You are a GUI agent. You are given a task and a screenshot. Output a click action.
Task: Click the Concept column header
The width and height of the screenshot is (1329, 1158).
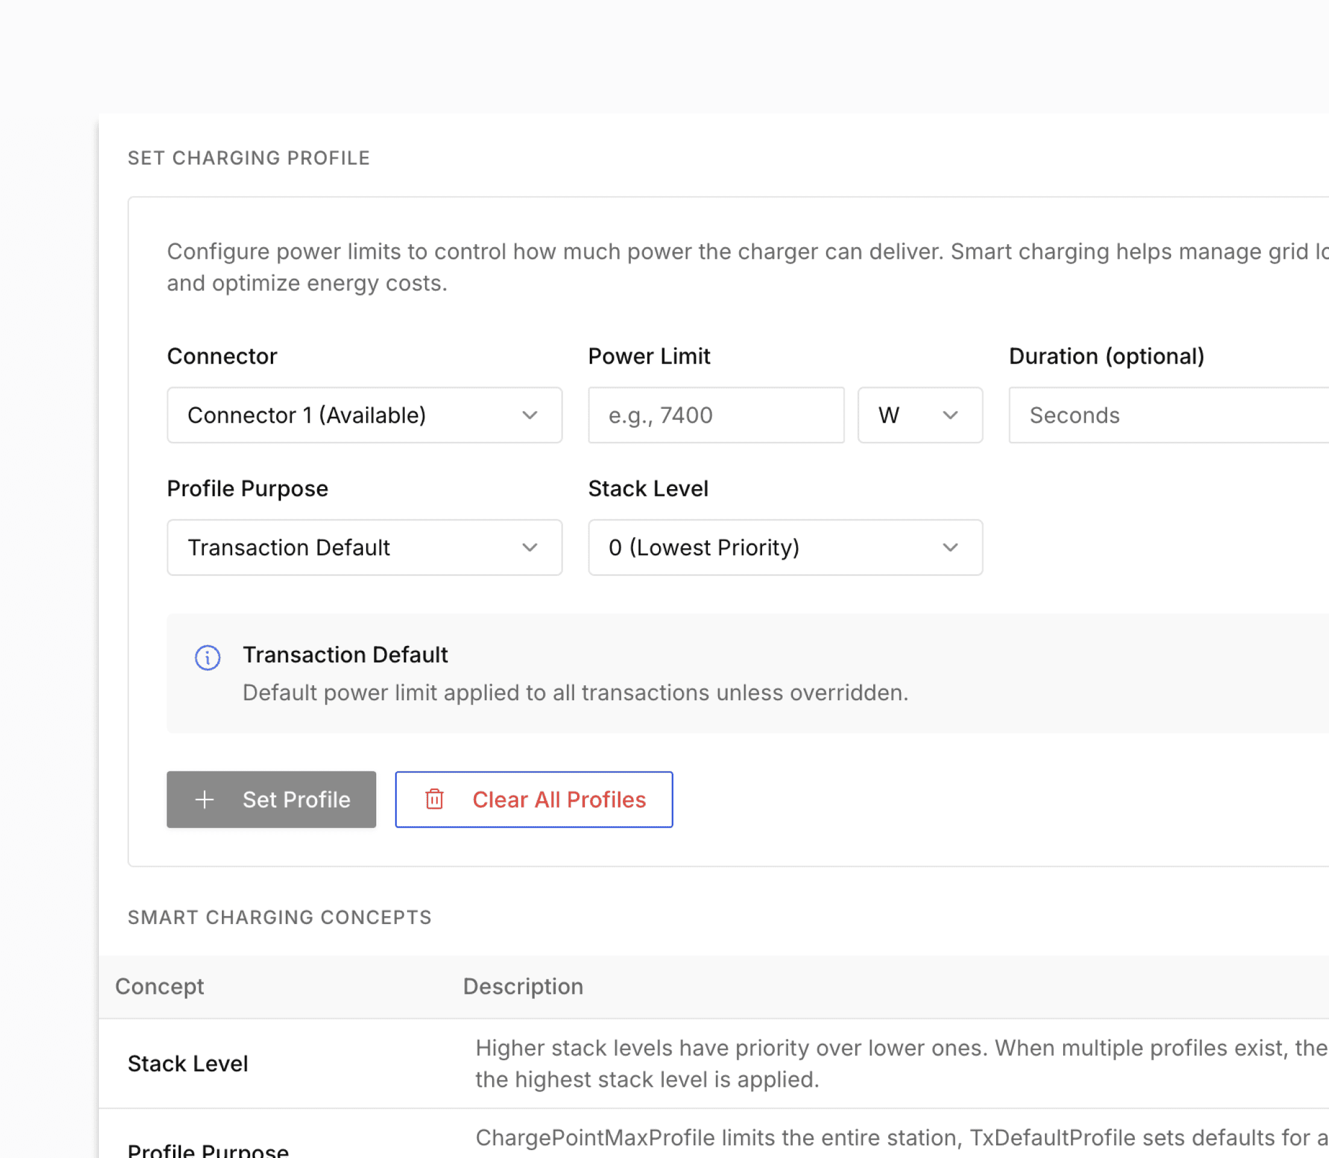tap(160, 986)
